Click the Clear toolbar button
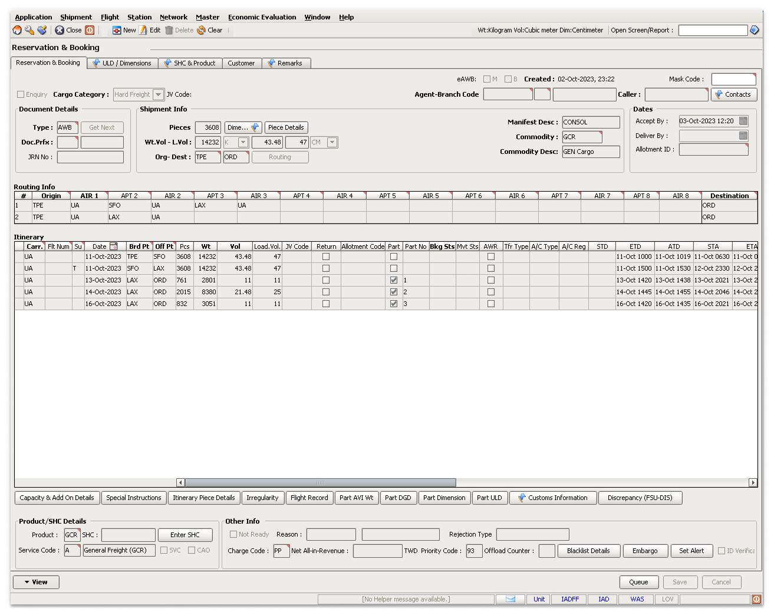 [210, 30]
